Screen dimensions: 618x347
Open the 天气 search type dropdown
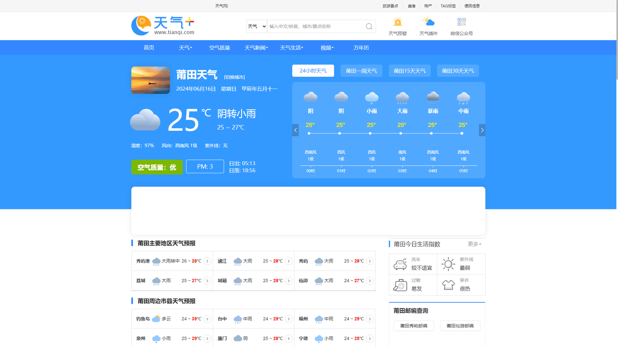pos(257,27)
